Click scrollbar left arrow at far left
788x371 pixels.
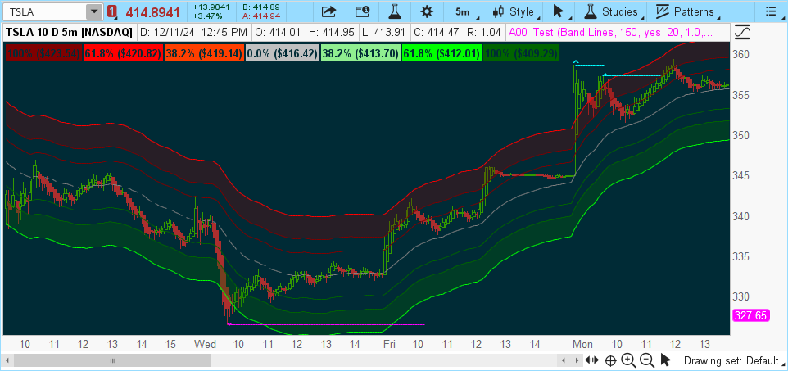[8, 360]
